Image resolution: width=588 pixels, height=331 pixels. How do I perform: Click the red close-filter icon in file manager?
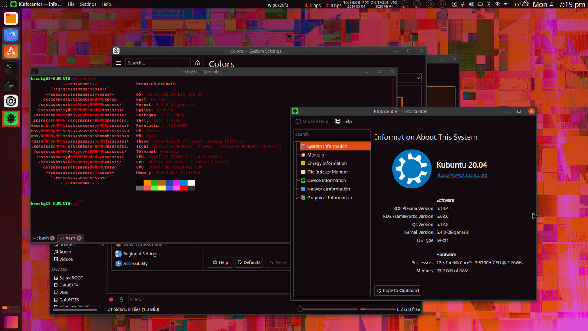click(111, 300)
